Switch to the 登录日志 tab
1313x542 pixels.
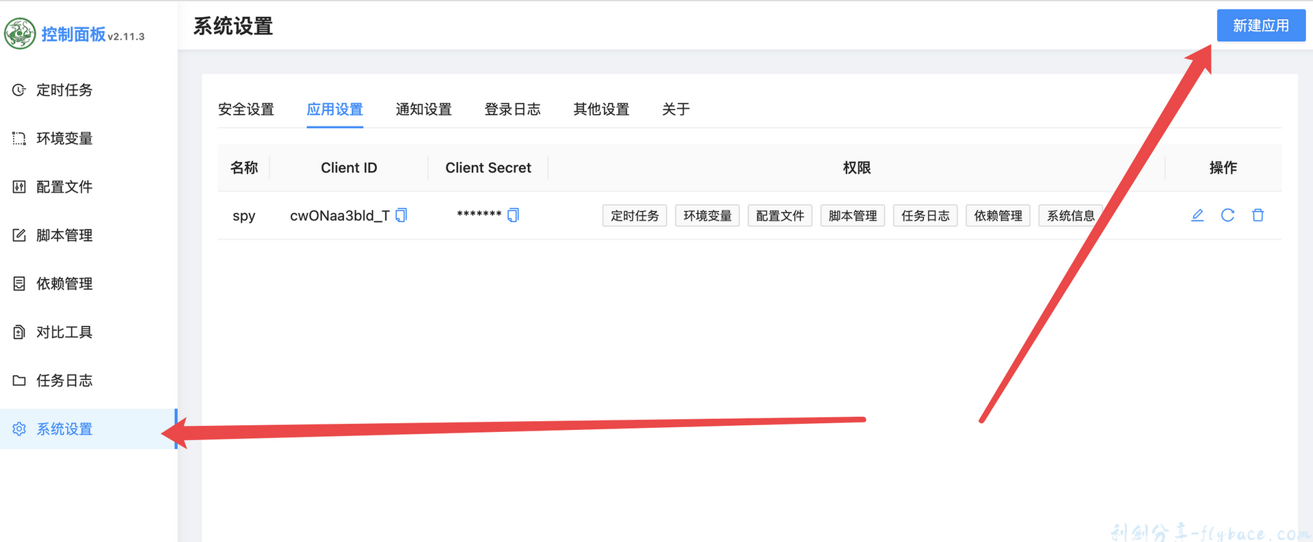click(513, 109)
